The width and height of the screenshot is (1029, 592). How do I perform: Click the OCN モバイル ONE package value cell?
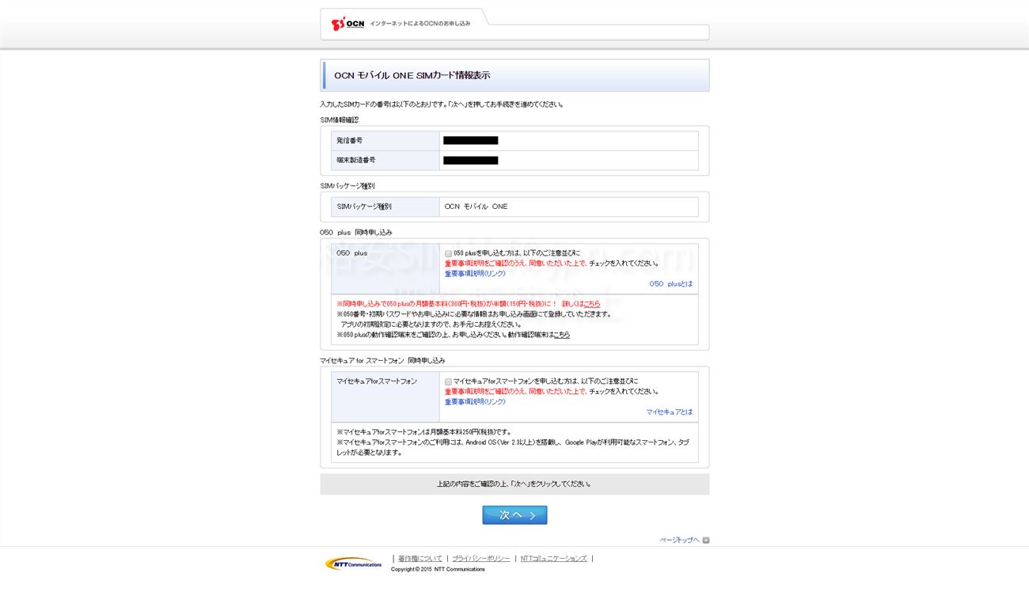click(x=569, y=207)
